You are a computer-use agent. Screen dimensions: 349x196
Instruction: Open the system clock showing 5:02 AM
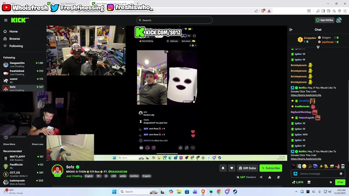(x=340, y=192)
